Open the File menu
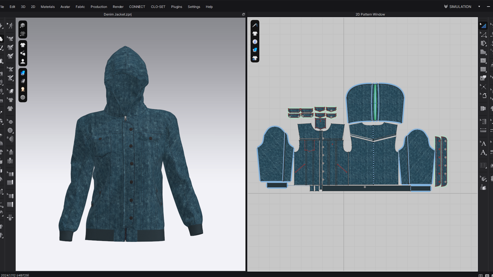493x277 pixels. tap(2, 7)
